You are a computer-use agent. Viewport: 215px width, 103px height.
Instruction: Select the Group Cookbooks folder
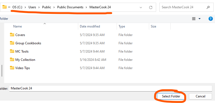[x=28, y=43]
